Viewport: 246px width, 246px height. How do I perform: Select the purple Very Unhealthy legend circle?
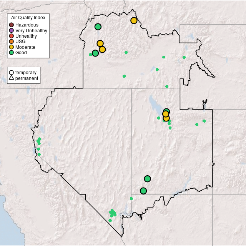pyautogui.click(x=12, y=30)
